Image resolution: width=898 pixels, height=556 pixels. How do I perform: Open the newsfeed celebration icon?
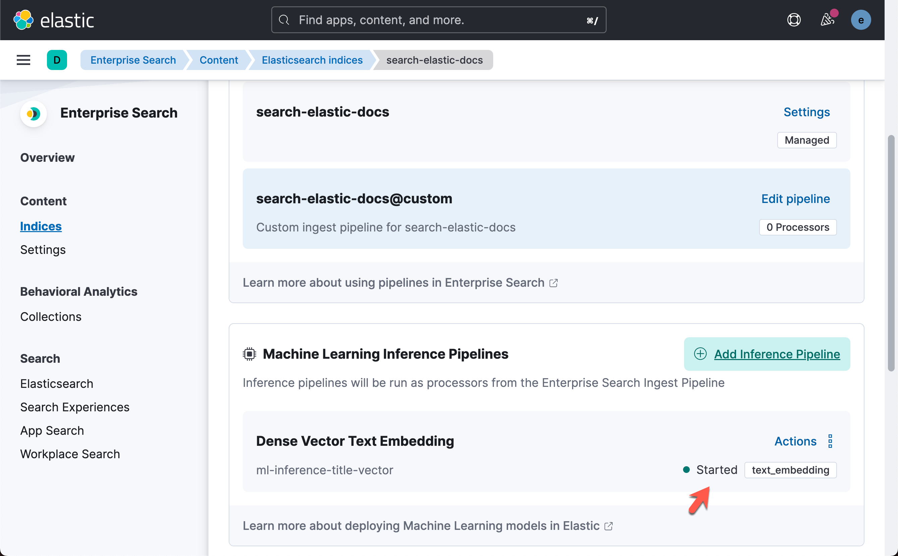(x=827, y=20)
